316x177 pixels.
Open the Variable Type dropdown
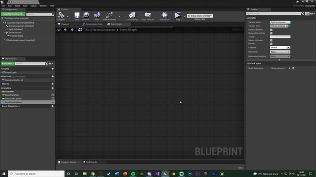(279, 26)
